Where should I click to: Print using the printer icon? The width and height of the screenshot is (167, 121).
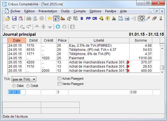29,18
